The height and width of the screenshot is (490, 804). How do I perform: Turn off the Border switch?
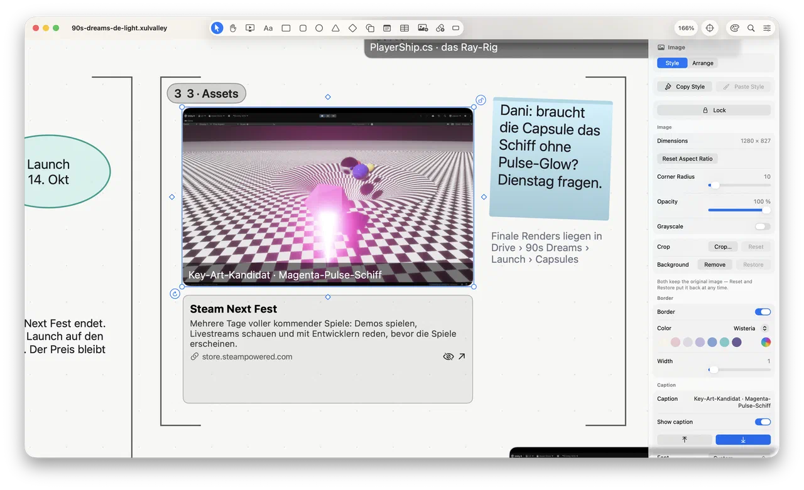[763, 312]
